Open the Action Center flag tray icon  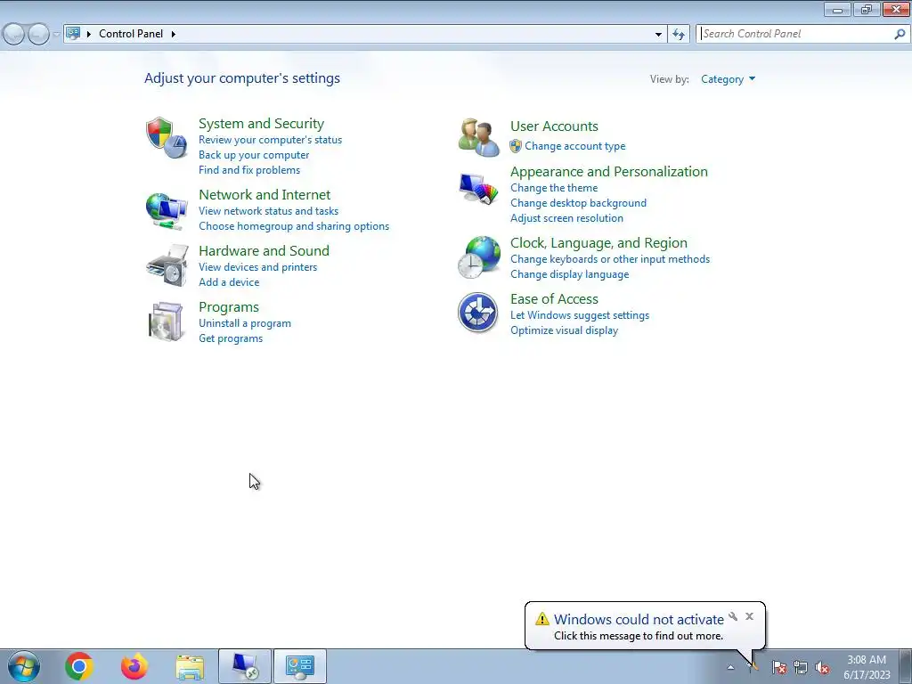(x=778, y=667)
